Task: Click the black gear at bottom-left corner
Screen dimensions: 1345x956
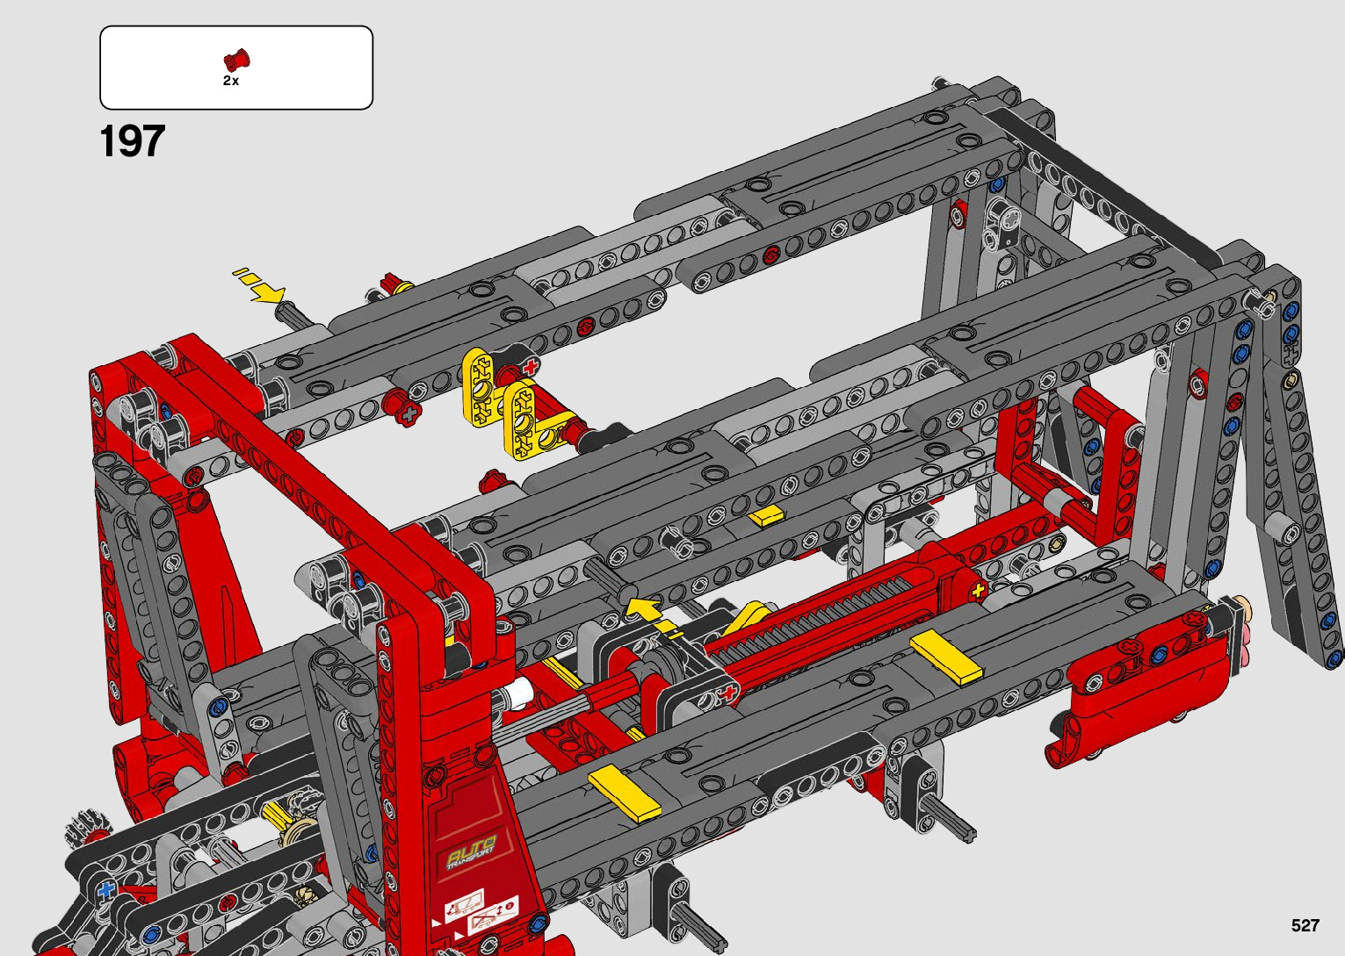Action: point(83,829)
